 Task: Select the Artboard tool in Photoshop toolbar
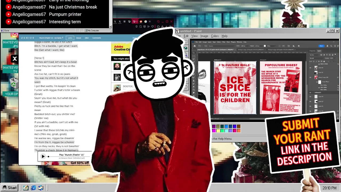[x=193, y=53]
